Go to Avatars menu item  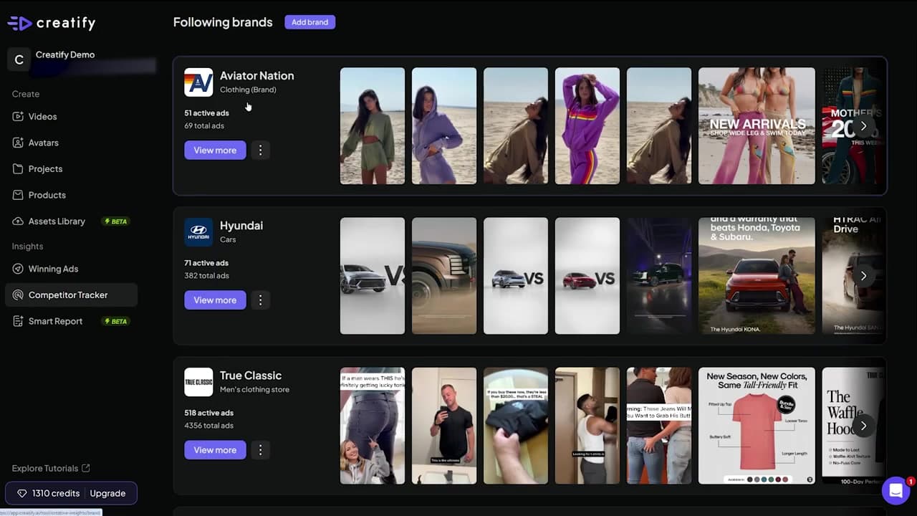44,143
